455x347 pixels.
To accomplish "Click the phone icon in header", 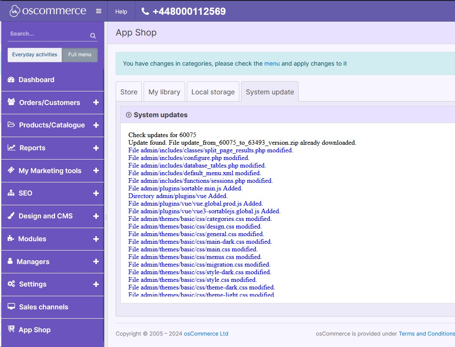I will pyautogui.click(x=145, y=11).
